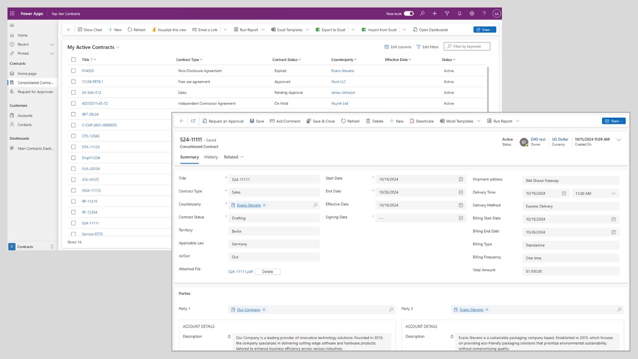638x359 pixels.
Task: Click Request an Approval on the record
Action: click(x=223, y=121)
